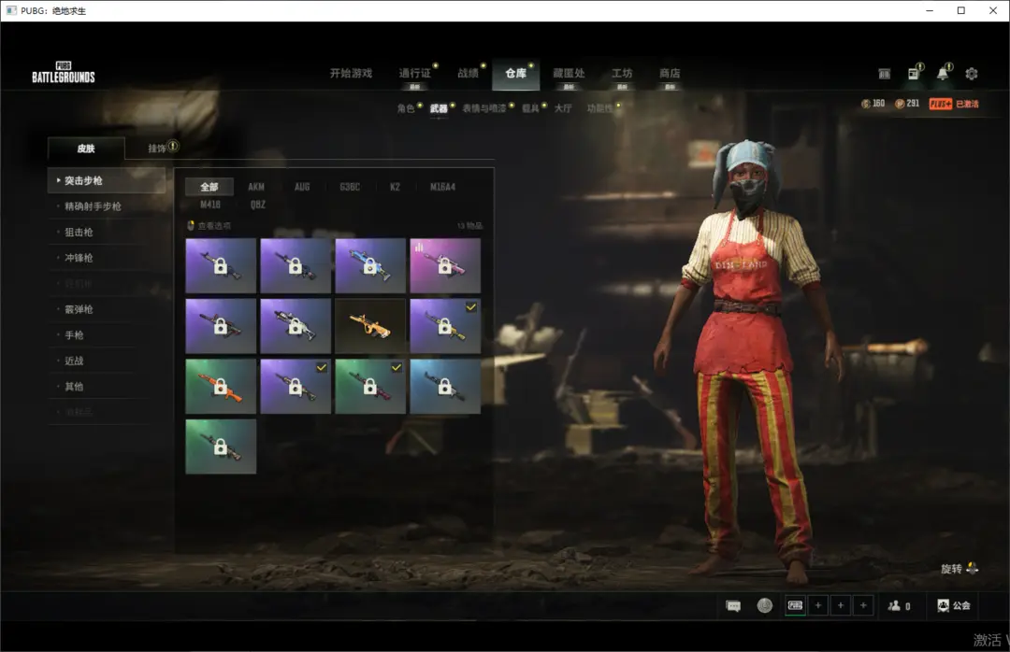Select the lone skin in the bottom row
The width and height of the screenshot is (1010, 652).
[221, 446]
